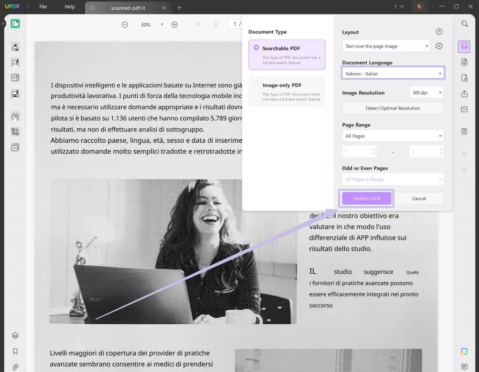Image resolution: width=479 pixels, height=372 pixels.
Task: Click Detect Optimal Resolution
Action: pos(393,108)
